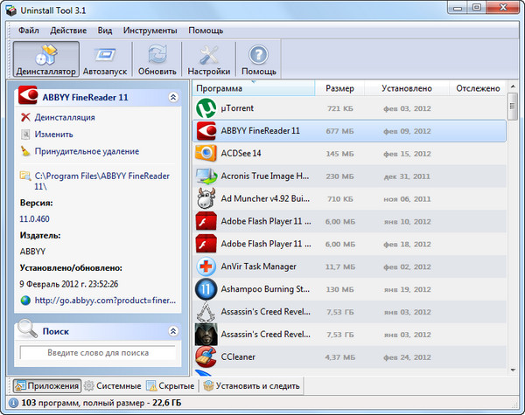
Task: Click the Деинсталлятор toolbar icon
Action: (x=46, y=59)
